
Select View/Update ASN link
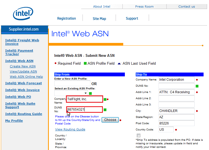click(x=23, y=71)
